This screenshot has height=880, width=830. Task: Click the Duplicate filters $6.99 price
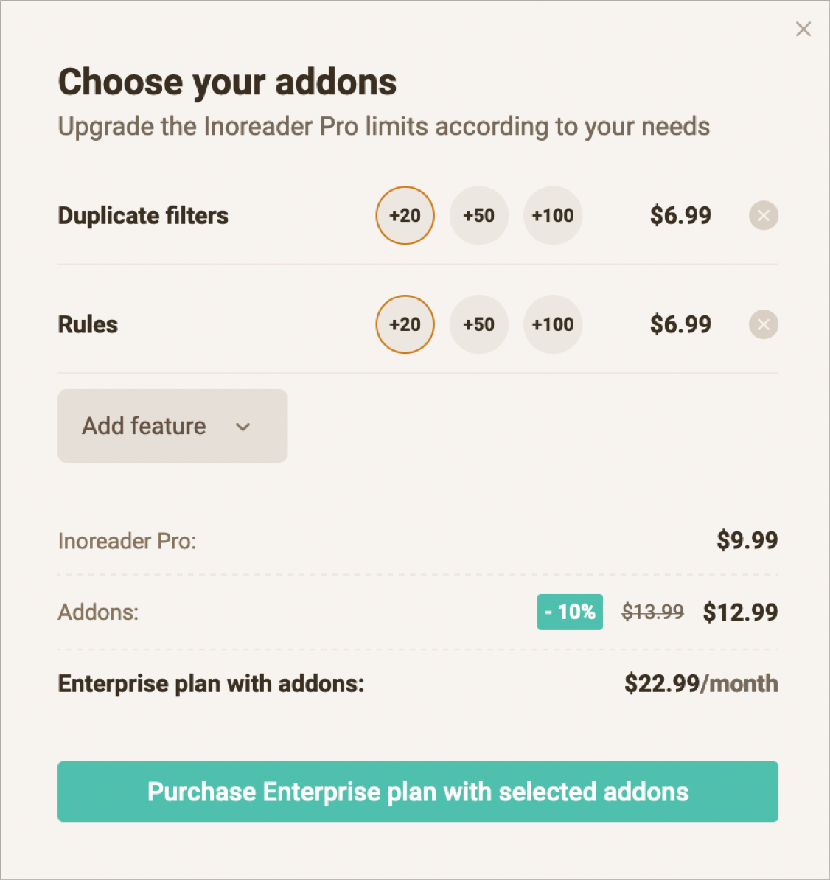[680, 216]
